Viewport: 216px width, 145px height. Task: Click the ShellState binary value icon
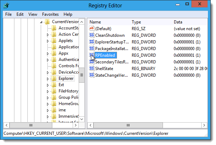coord(92,68)
